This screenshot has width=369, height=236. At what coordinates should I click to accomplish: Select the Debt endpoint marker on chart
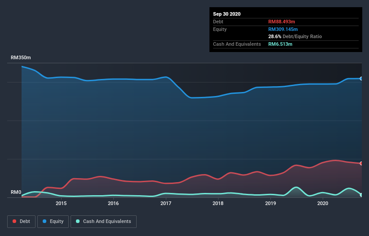361,163
